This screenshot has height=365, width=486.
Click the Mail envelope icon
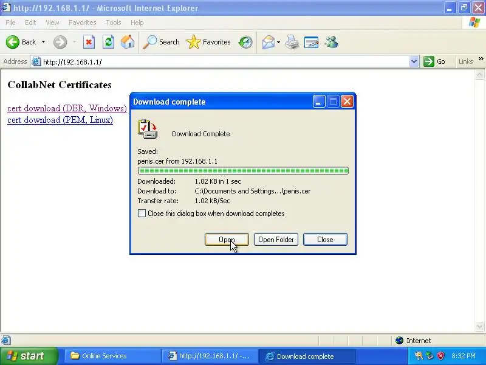[x=268, y=42]
